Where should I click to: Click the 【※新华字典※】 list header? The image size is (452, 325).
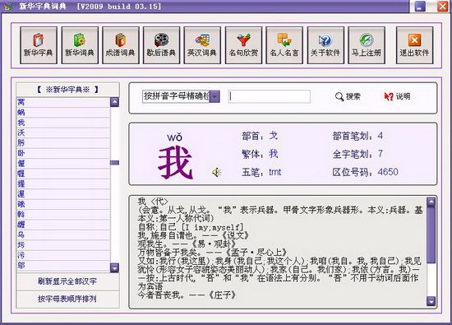(x=67, y=90)
